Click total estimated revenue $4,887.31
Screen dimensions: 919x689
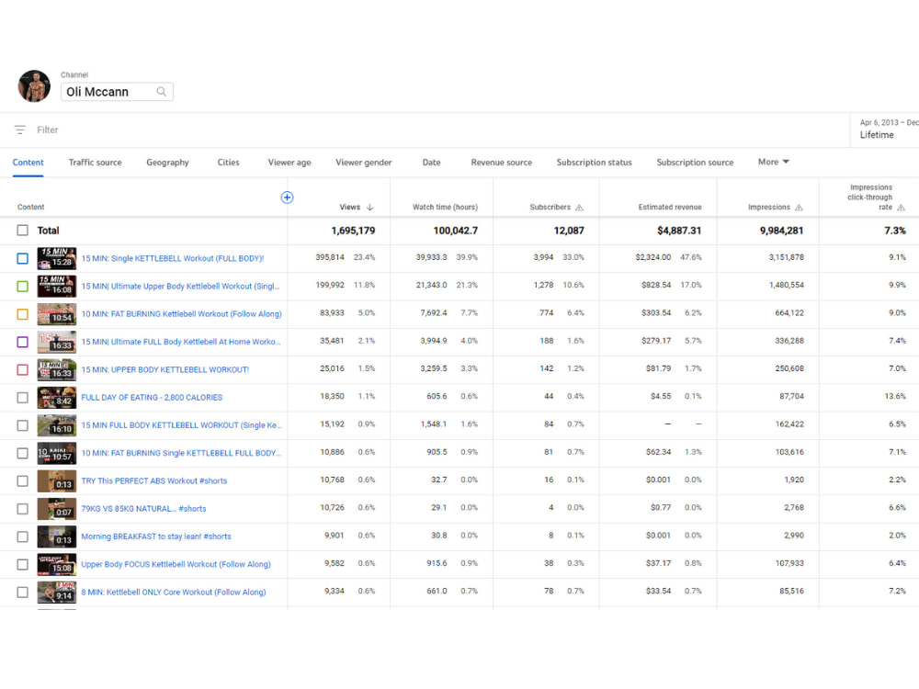[679, 231]
